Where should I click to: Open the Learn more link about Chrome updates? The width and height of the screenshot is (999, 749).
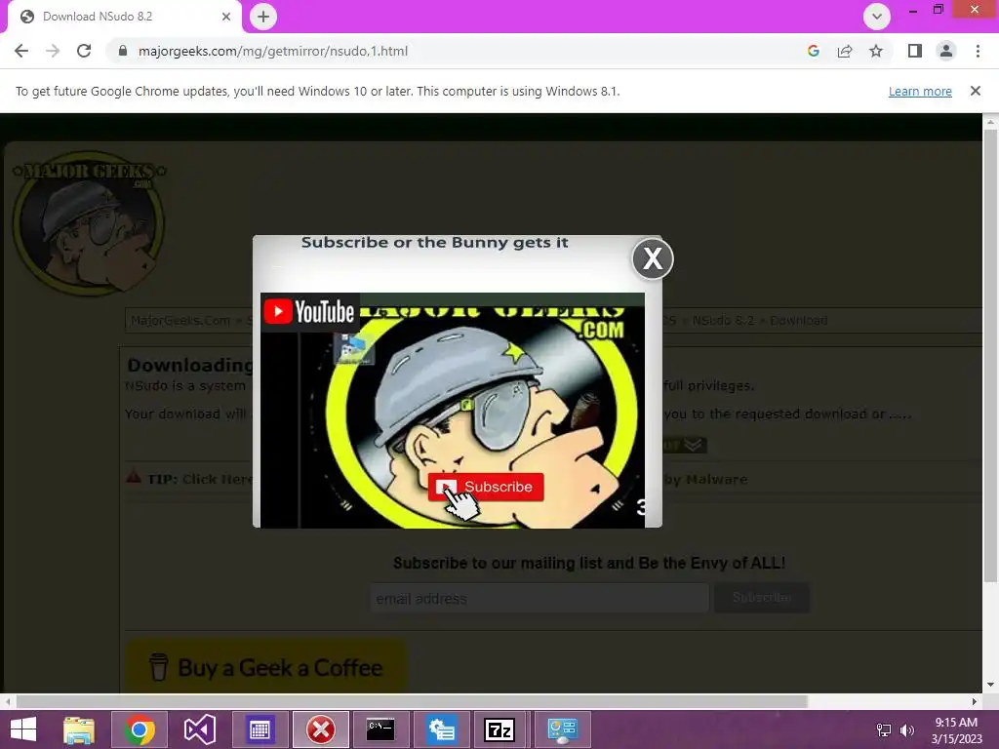pyautogui.click(x=920, y=91)
